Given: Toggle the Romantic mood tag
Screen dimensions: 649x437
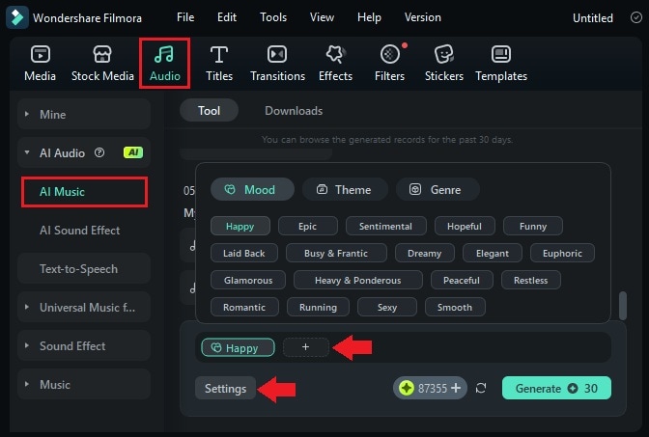Looking at the screenshot, I should pyautogui.click(x=244, y=307).
